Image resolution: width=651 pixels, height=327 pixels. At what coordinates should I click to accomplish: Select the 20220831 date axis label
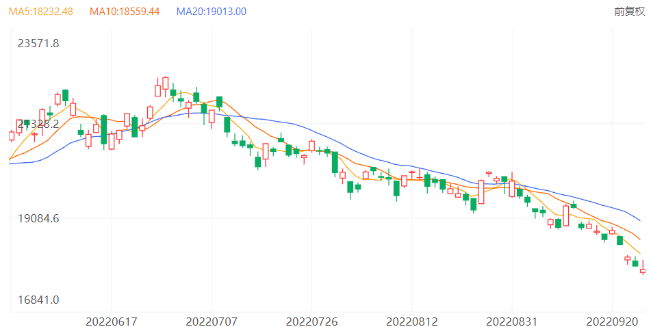pyautogui.click(x=512, y=322)
